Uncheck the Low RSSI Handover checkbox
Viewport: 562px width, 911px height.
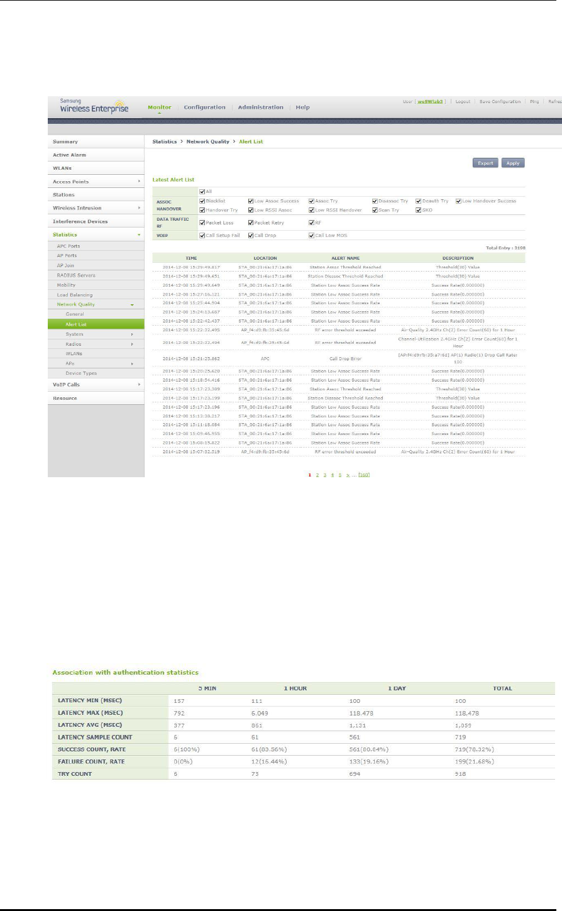click(311, 210)
